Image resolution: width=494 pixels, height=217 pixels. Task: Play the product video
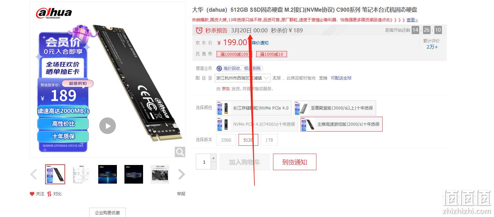pos(108,126)
